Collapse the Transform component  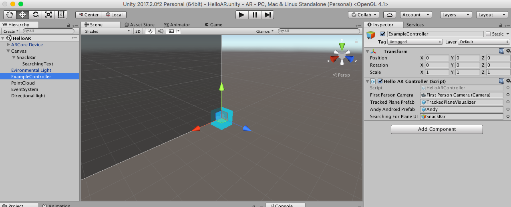pos(367,51)
